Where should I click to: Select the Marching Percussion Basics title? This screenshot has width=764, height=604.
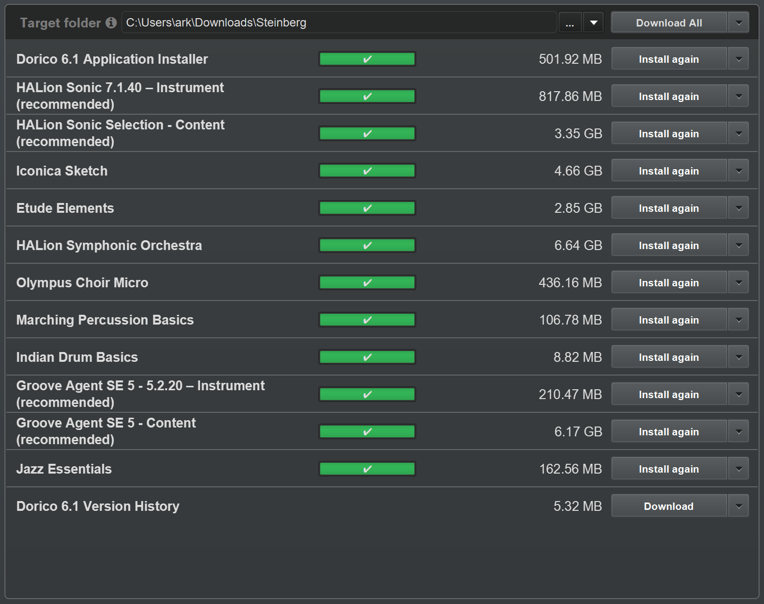pyautogui.click(x=105, y=320)
